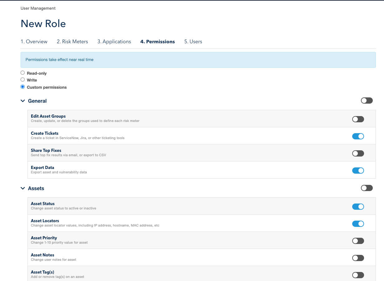Toggle all Assets permissions master switch
The image size is (384, 281).
pos(367,188)
